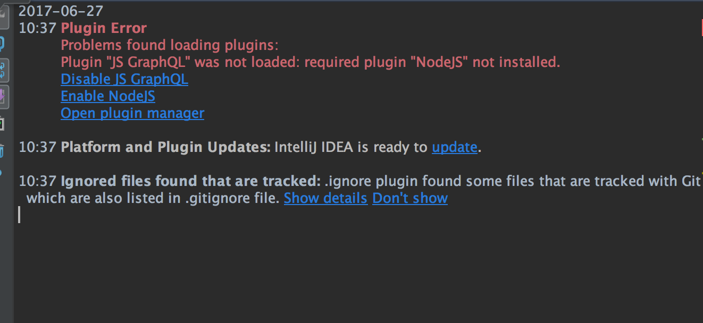Click the update link for IntelliJ IDEA
This screenshot has height=323, width=703.
pos(454,147)
